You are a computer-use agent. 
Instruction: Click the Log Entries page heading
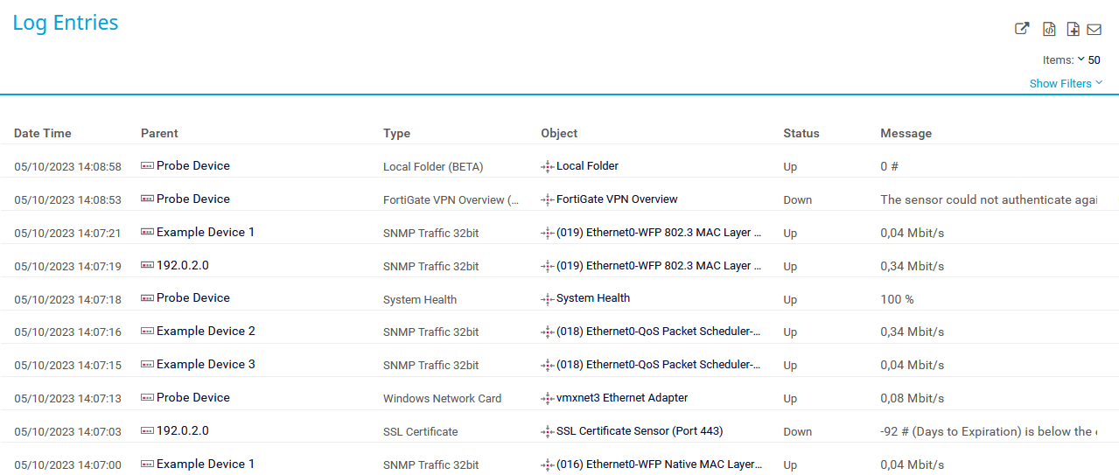point(66,24)
